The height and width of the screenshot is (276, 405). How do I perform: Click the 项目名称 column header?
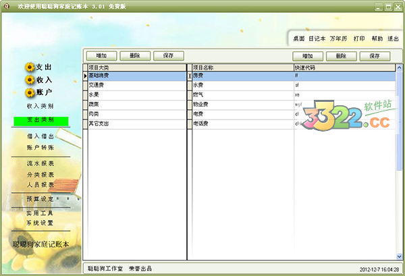(243, 67)
